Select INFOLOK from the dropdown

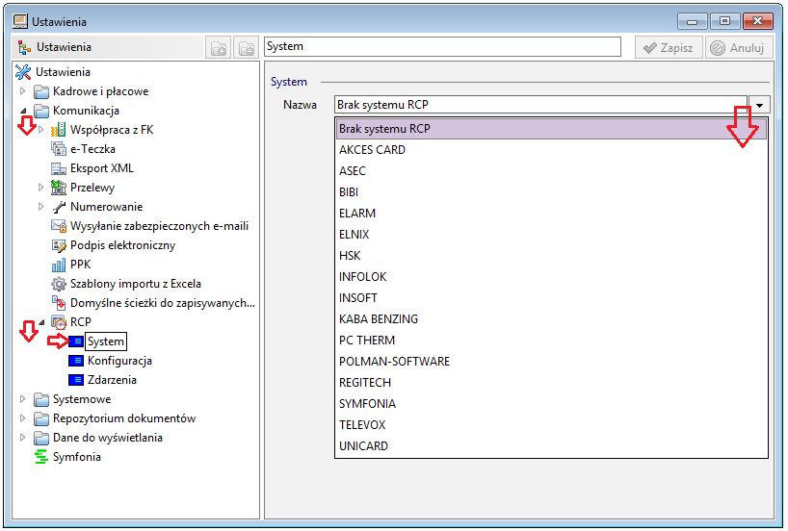click(x=551, y=277)
